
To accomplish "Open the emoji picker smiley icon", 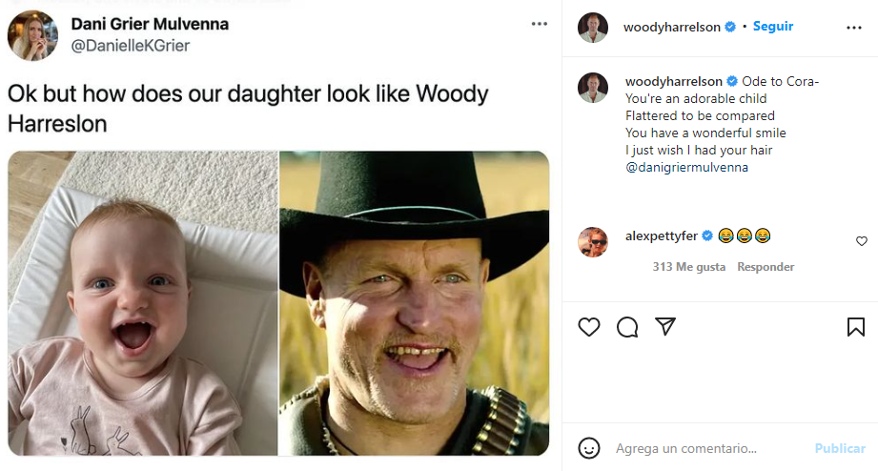I will 589,448.
